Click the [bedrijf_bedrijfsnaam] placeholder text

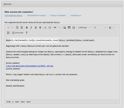tap(15, 86)
